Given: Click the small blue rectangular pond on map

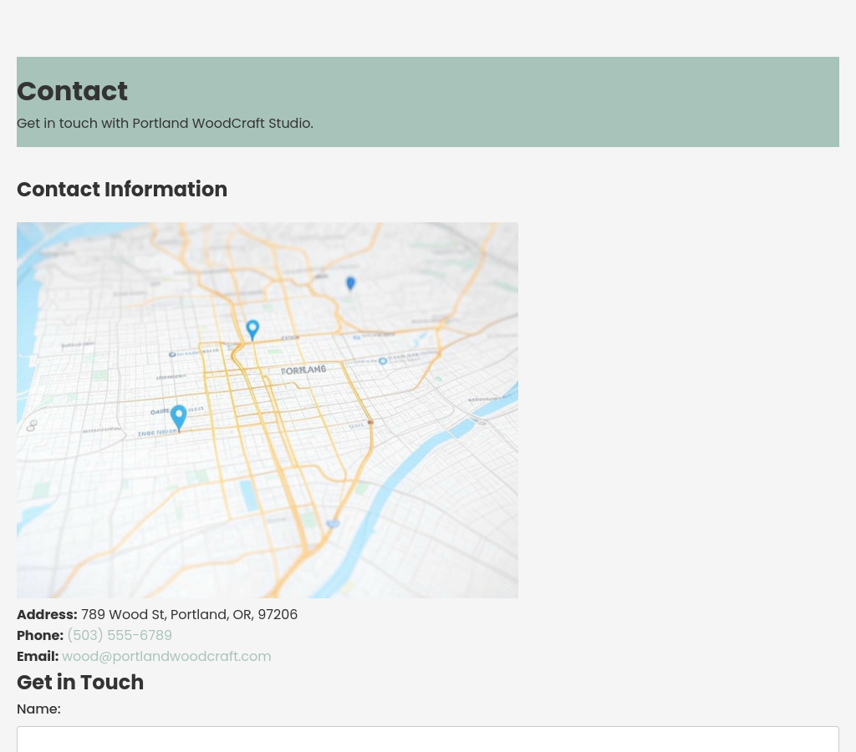Looking at the screenshot, I should [248, 495].
